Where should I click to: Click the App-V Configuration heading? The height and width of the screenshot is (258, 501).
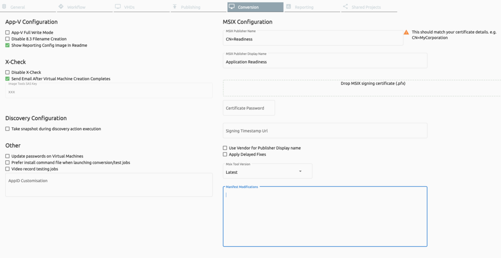click(31, 22)
